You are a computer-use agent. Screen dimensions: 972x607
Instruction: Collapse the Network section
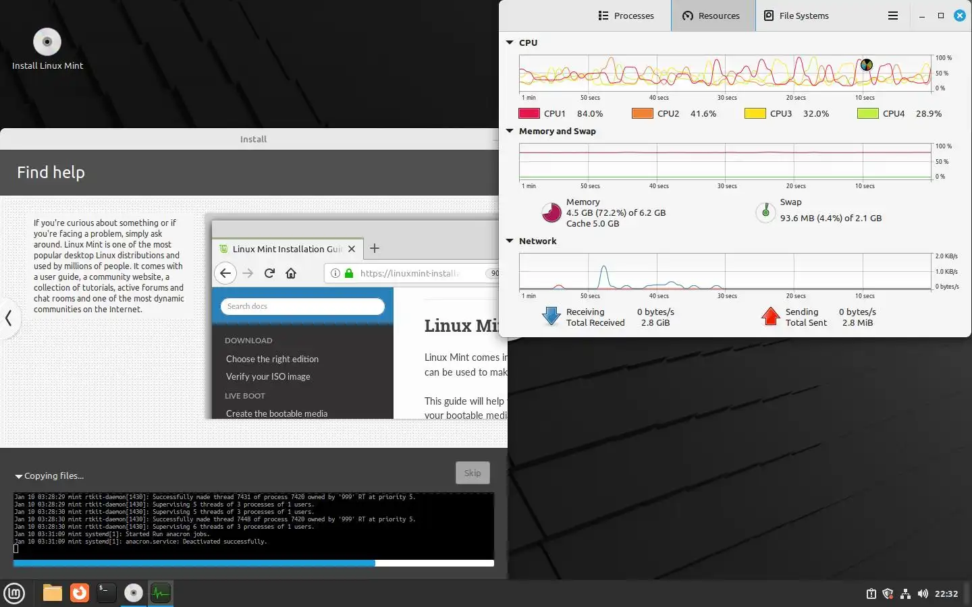(x=510, y=241)
